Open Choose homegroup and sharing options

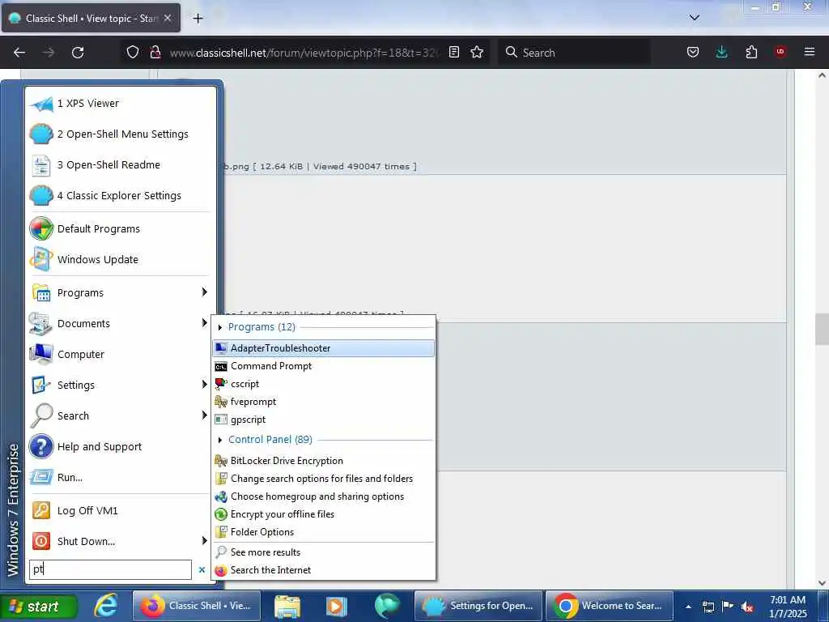click(x=324, y=496)
